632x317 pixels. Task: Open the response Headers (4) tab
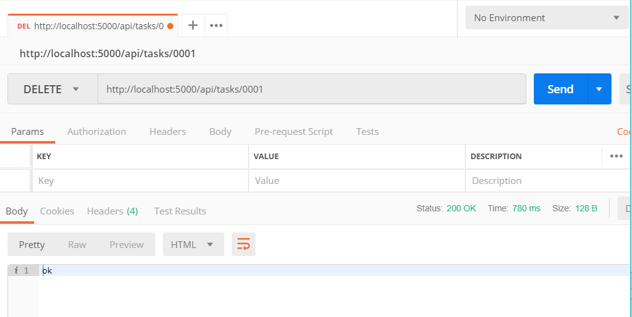[x=112, y=211]
